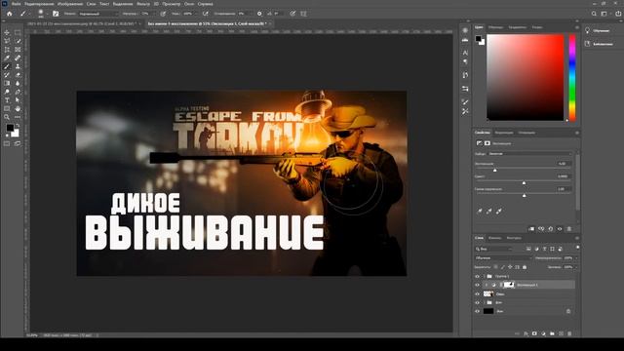This screenshot has height=351, width=624.
Task: Toggle visibility of the image thumbnail layer
Action: tap(477, 294)
